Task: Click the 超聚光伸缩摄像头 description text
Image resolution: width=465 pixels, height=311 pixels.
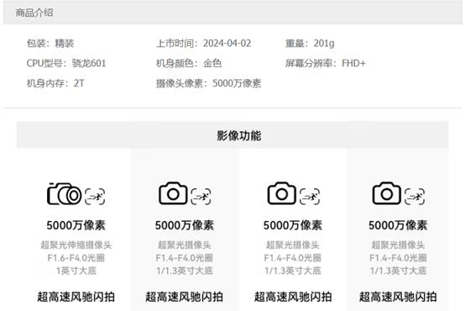Action: (x=76, y=245)
